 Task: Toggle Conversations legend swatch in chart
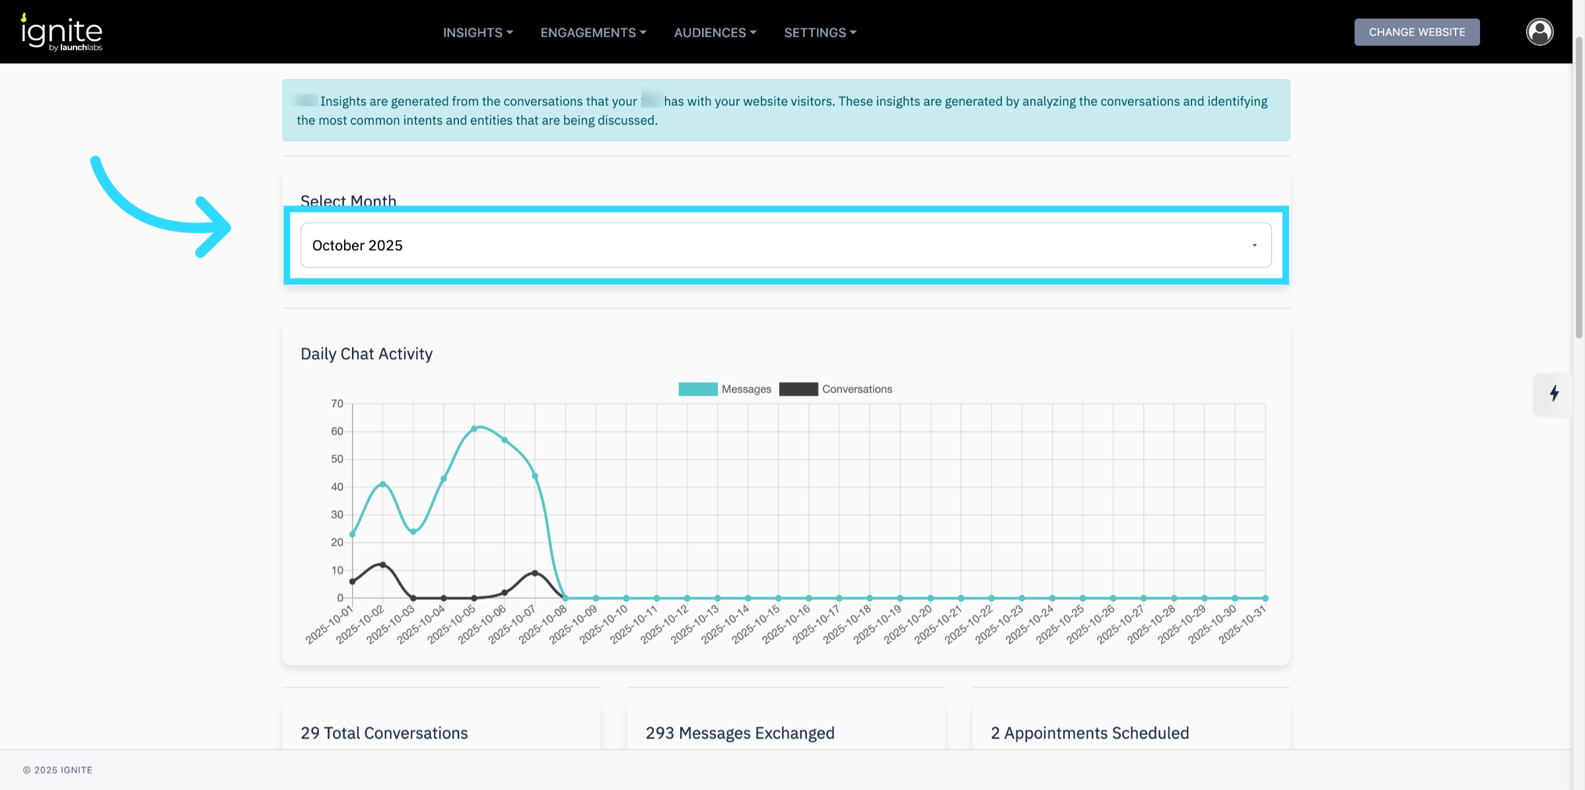798,389
